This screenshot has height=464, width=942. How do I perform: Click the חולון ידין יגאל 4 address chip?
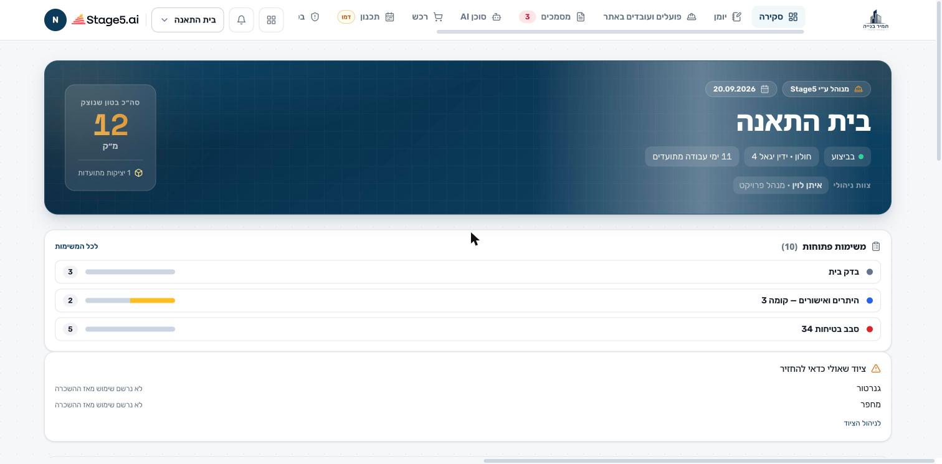781,156
